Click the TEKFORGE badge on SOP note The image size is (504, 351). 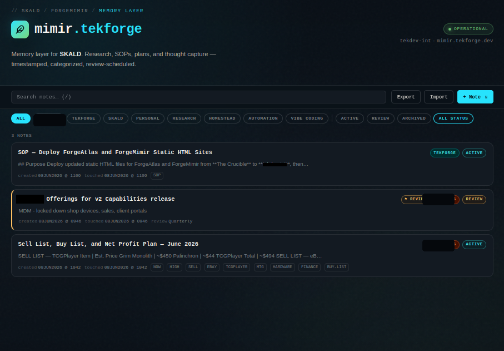445,153
